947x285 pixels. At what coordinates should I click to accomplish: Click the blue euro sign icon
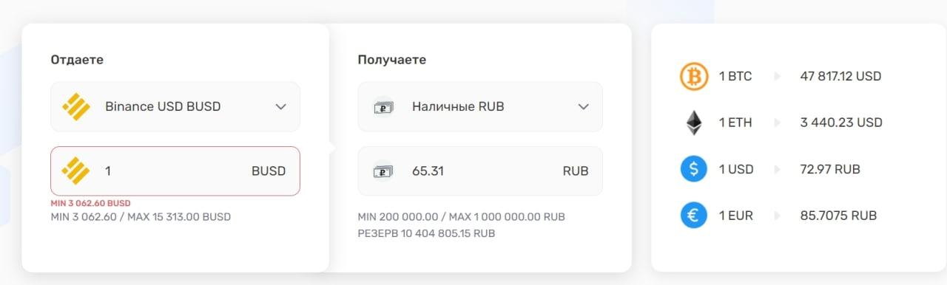click(x=694, y=216)
